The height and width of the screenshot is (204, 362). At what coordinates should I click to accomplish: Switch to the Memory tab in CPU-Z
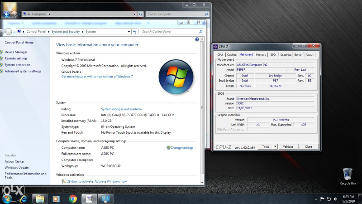pyautogui.click(x=261, y=54)
